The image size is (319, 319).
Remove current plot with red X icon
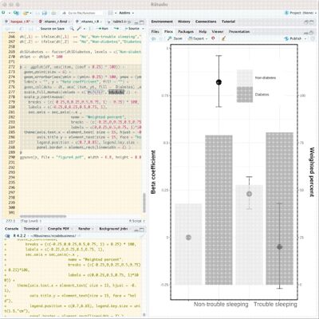point(213,38)
